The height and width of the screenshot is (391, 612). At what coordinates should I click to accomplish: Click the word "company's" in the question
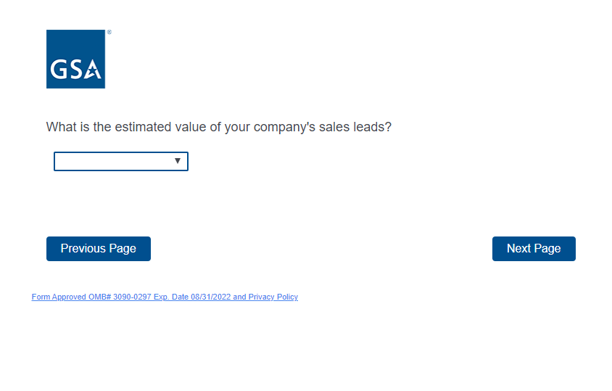281,127
